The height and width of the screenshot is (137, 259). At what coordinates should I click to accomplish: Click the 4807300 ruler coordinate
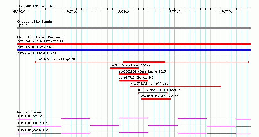pos(226,12)
